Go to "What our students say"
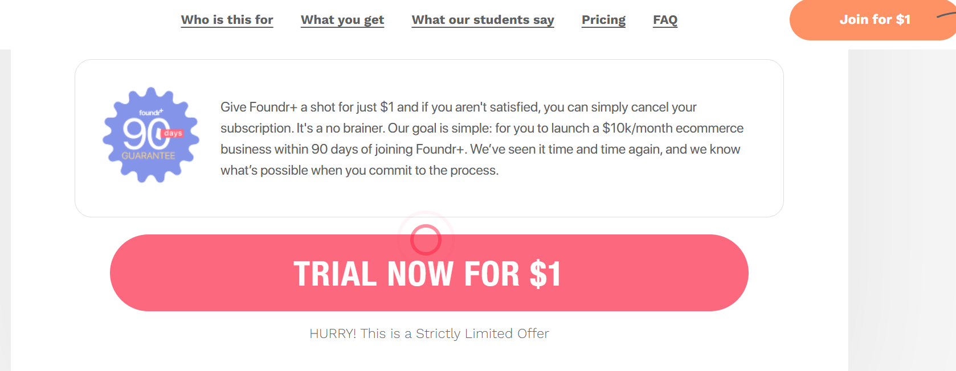Viewport: 956px width, 371px height. [x=483, y=20]
